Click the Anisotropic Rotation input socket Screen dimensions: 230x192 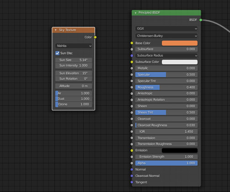click(132, 100)
